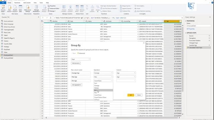214x120 pixels.
Task: Open the New Source icon
Action: (x=9, y=9)
